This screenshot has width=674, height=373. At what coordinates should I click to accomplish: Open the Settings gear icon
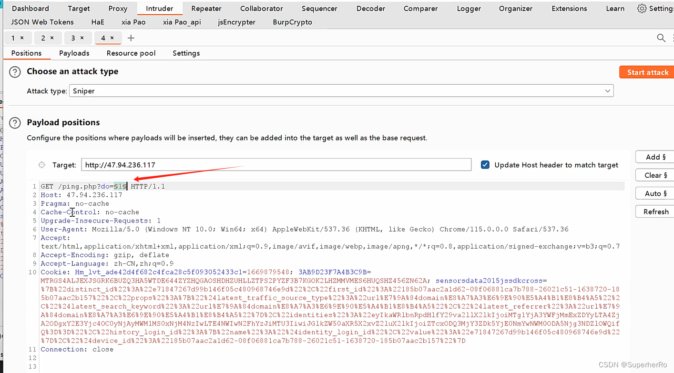tap(642, 9)
